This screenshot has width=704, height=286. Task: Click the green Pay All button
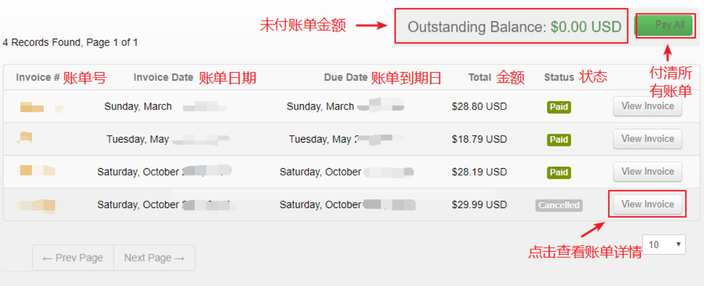[670, 25]
